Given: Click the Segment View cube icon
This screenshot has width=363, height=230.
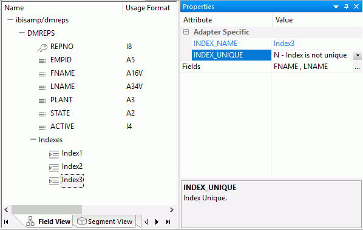Looking at the screenshot, I should tap(81, 222).
